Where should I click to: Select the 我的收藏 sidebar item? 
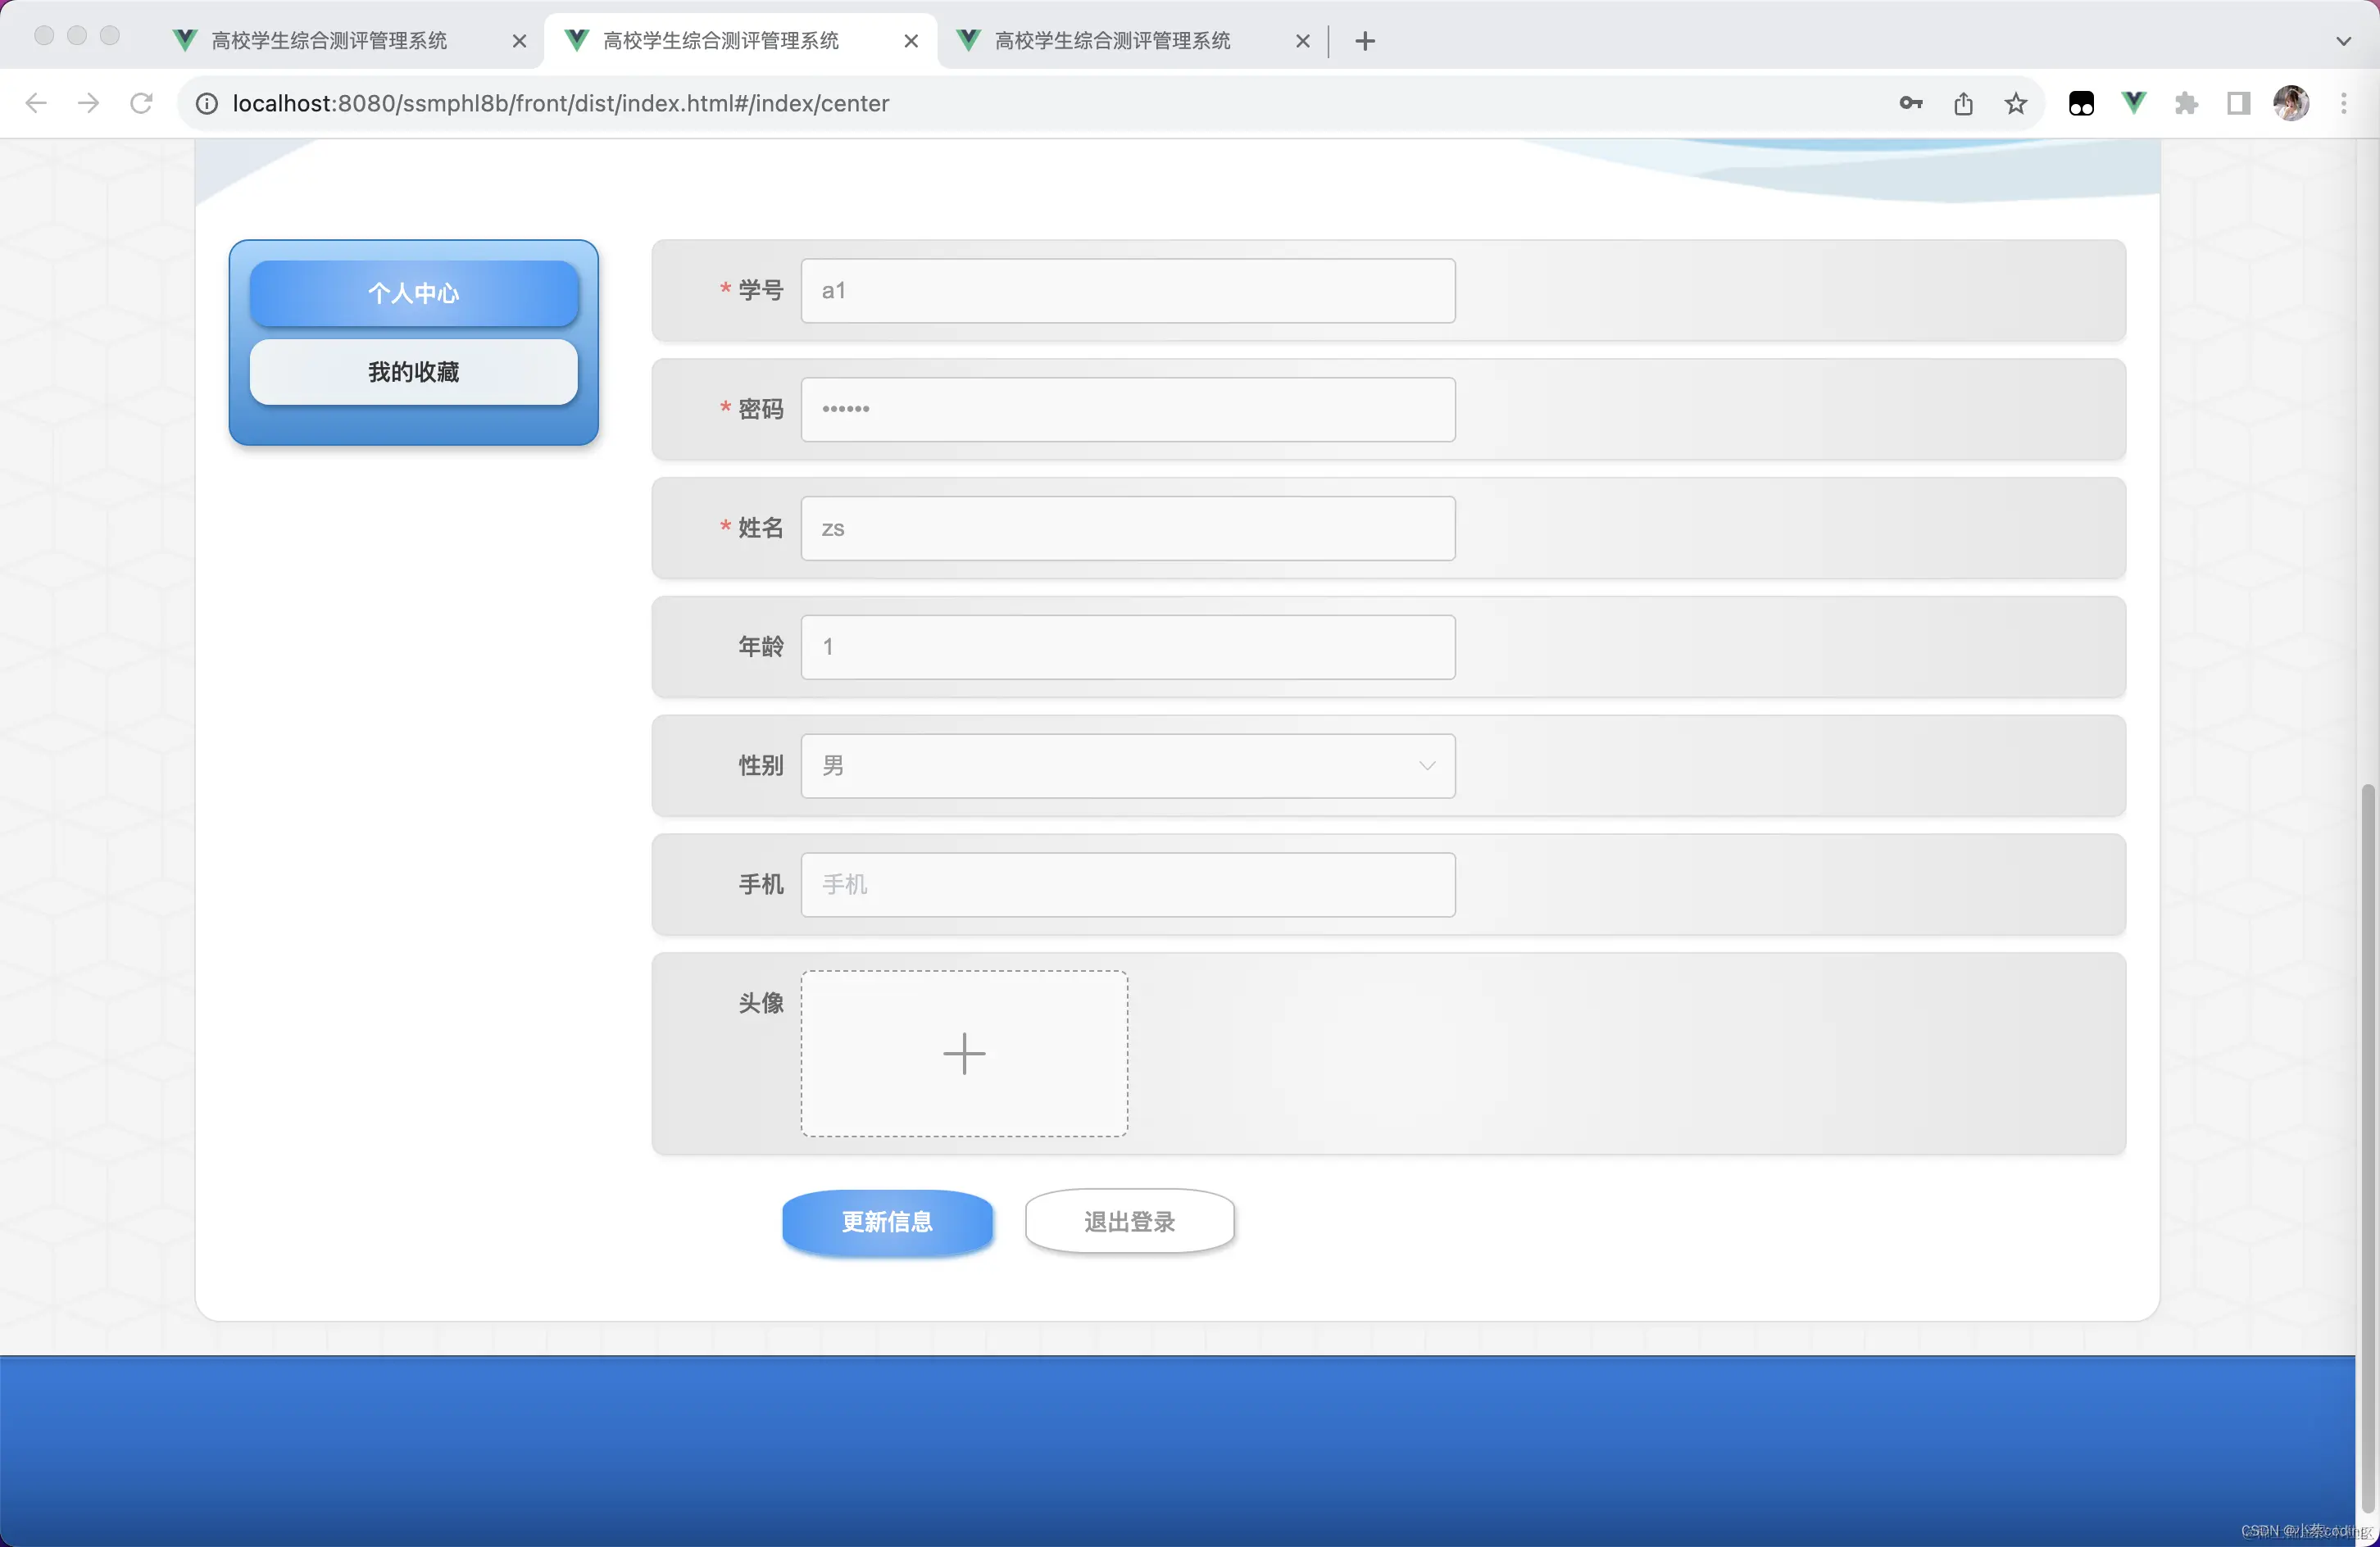click(x=413, y=371)
